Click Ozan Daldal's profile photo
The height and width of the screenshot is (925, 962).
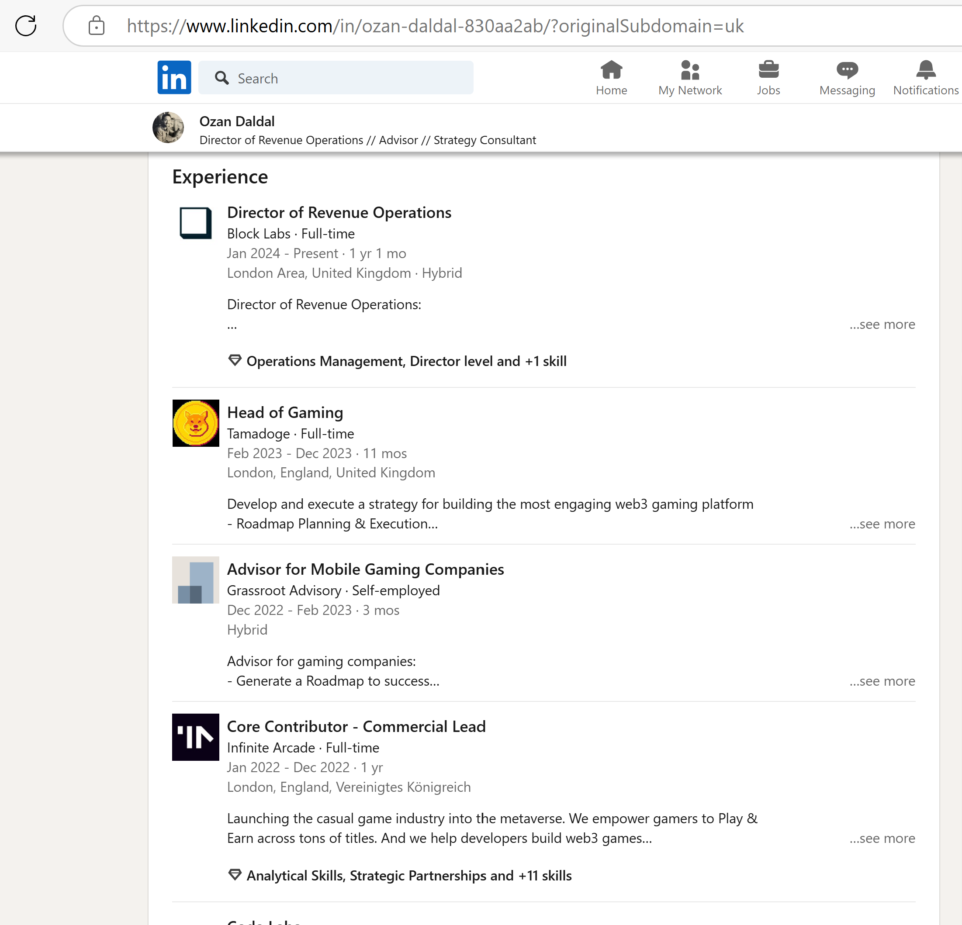[168, 128]
